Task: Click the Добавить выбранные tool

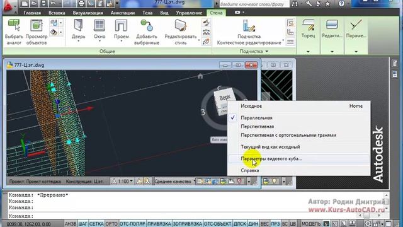Action: 147,32
